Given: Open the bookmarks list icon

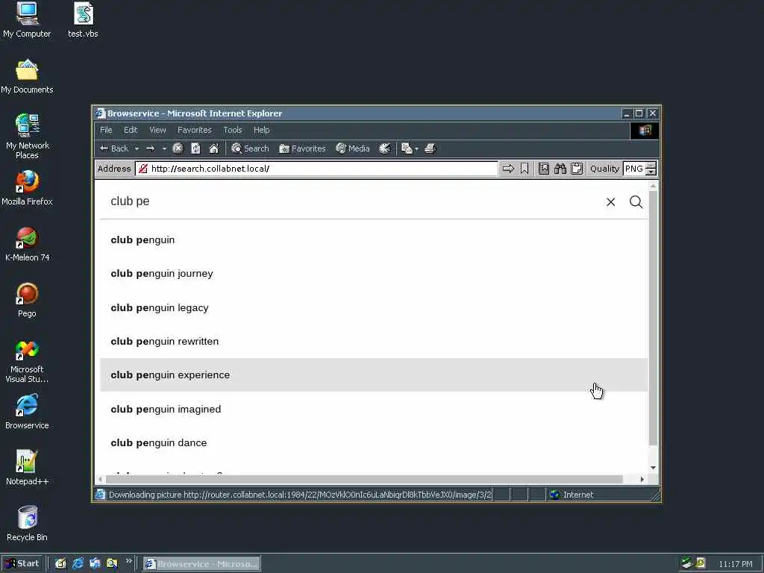Looking at the screenshot, I should pos(544,169).
